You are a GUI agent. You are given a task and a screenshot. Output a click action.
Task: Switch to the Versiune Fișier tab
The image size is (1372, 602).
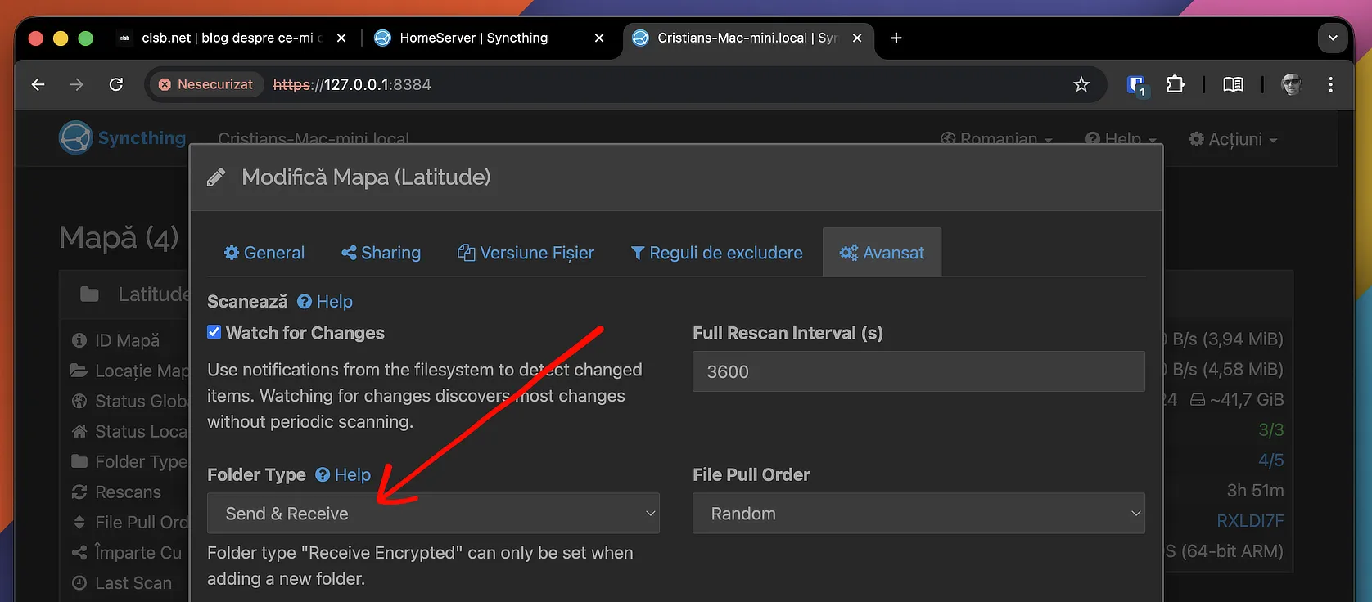coord(526,253)
